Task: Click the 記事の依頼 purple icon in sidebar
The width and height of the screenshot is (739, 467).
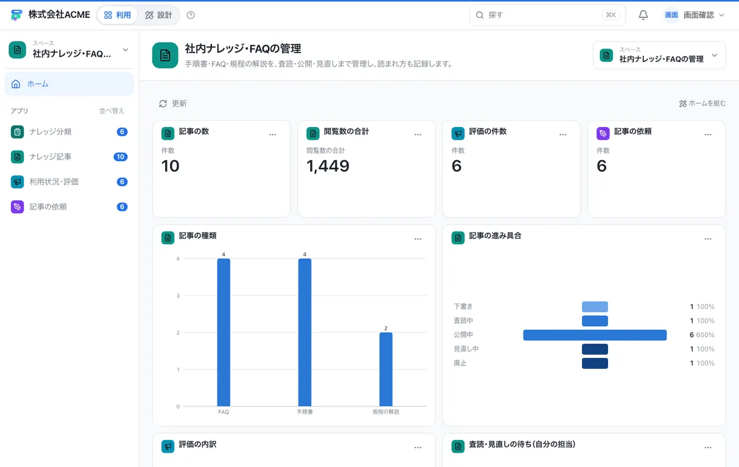Action: click(17, 207)
